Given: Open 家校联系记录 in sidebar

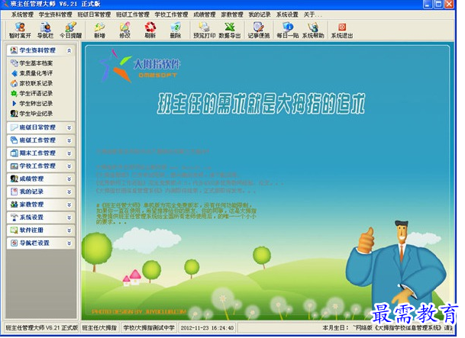Looking at the screenshot, I should [x=36, y=83].
